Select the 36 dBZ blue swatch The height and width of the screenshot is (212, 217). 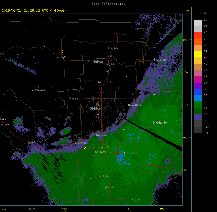pos(198,92)
